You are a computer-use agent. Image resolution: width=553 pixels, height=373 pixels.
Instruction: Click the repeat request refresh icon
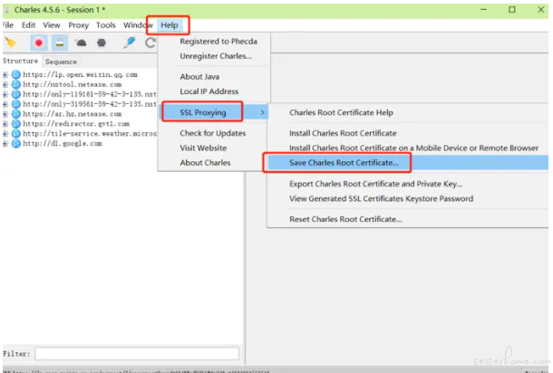pyautogui.click(x=150, y=43)
